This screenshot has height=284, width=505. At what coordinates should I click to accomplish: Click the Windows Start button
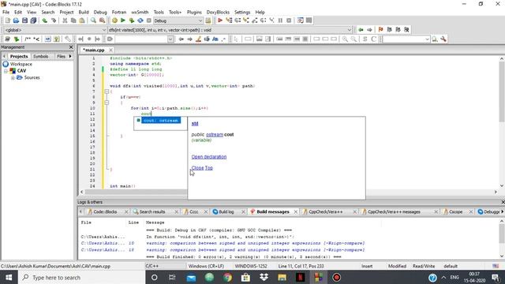tap(9, 277)
